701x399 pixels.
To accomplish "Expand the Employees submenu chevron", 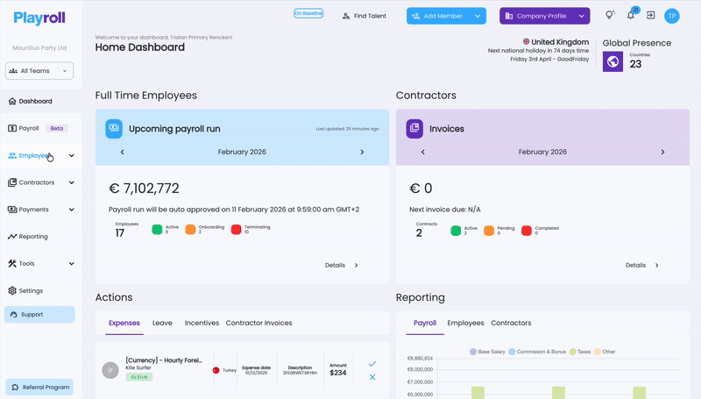I will click(x=72, y=156).
